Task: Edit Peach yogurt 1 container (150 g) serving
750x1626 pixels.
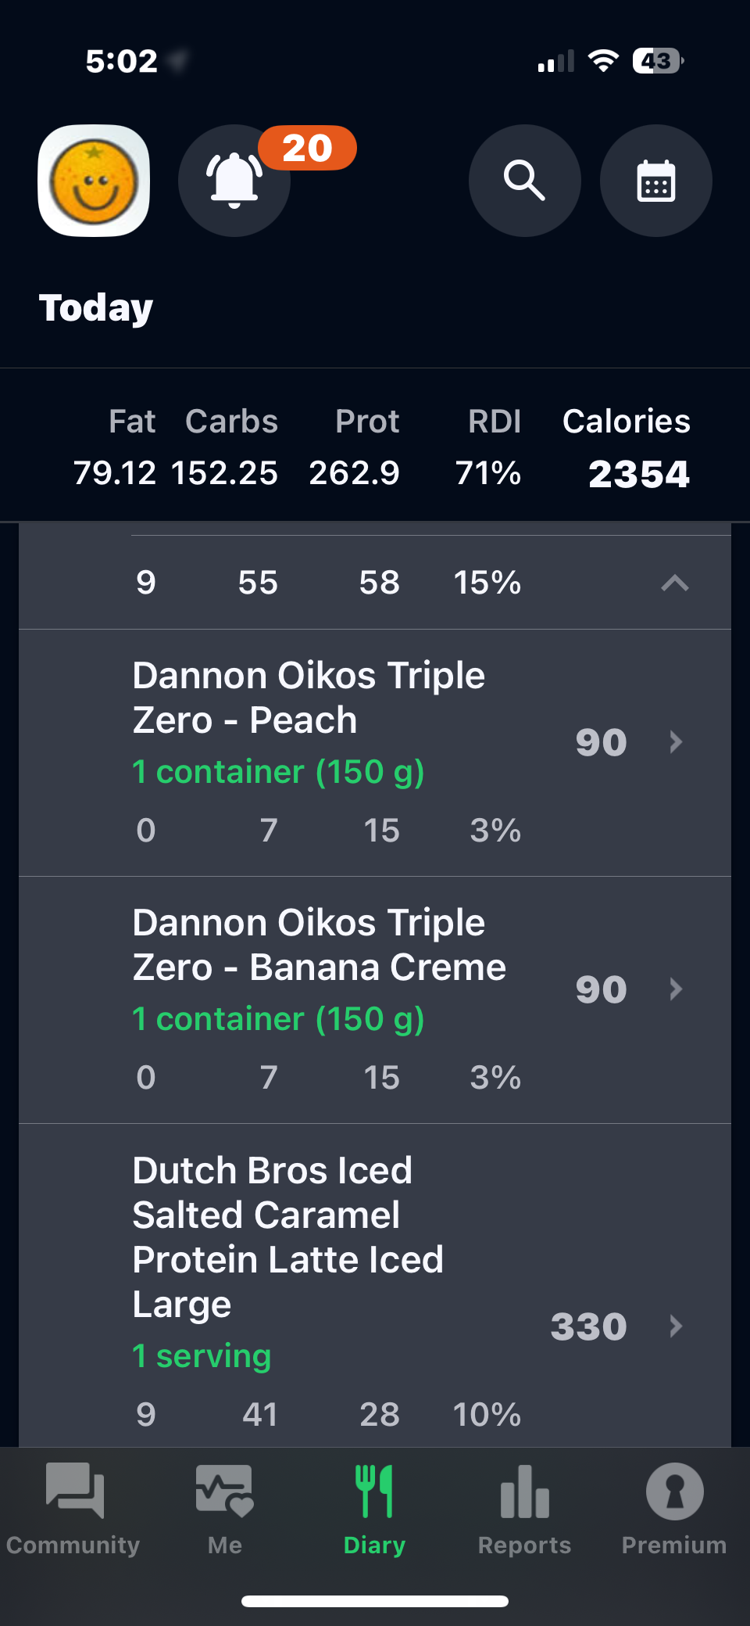Action: tap(278, 772)
